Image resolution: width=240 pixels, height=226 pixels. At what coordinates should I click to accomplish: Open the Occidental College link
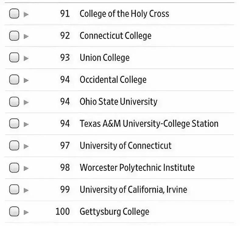(x=113, y=80)
